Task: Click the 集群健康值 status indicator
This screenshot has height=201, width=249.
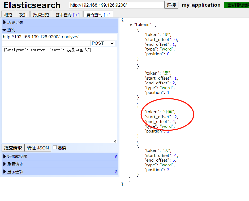Action: (x=237, y=5)
